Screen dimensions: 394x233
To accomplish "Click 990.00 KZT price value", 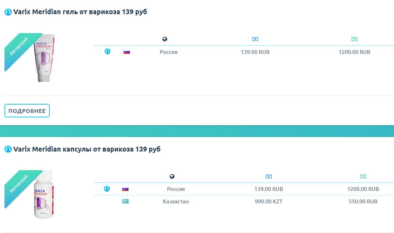I will (x=269, y=201).
